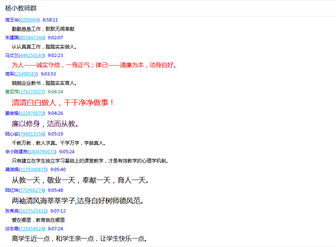Image resolution: width=336 pixels, height=247 pixels.
Task: Click 马文兰's QQ number 444250143
Action: click(x=31, y=56)
